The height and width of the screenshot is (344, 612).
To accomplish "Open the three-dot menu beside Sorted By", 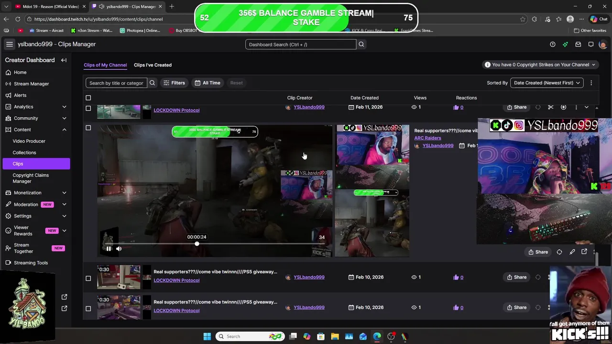I will click(x=591, y=83).
